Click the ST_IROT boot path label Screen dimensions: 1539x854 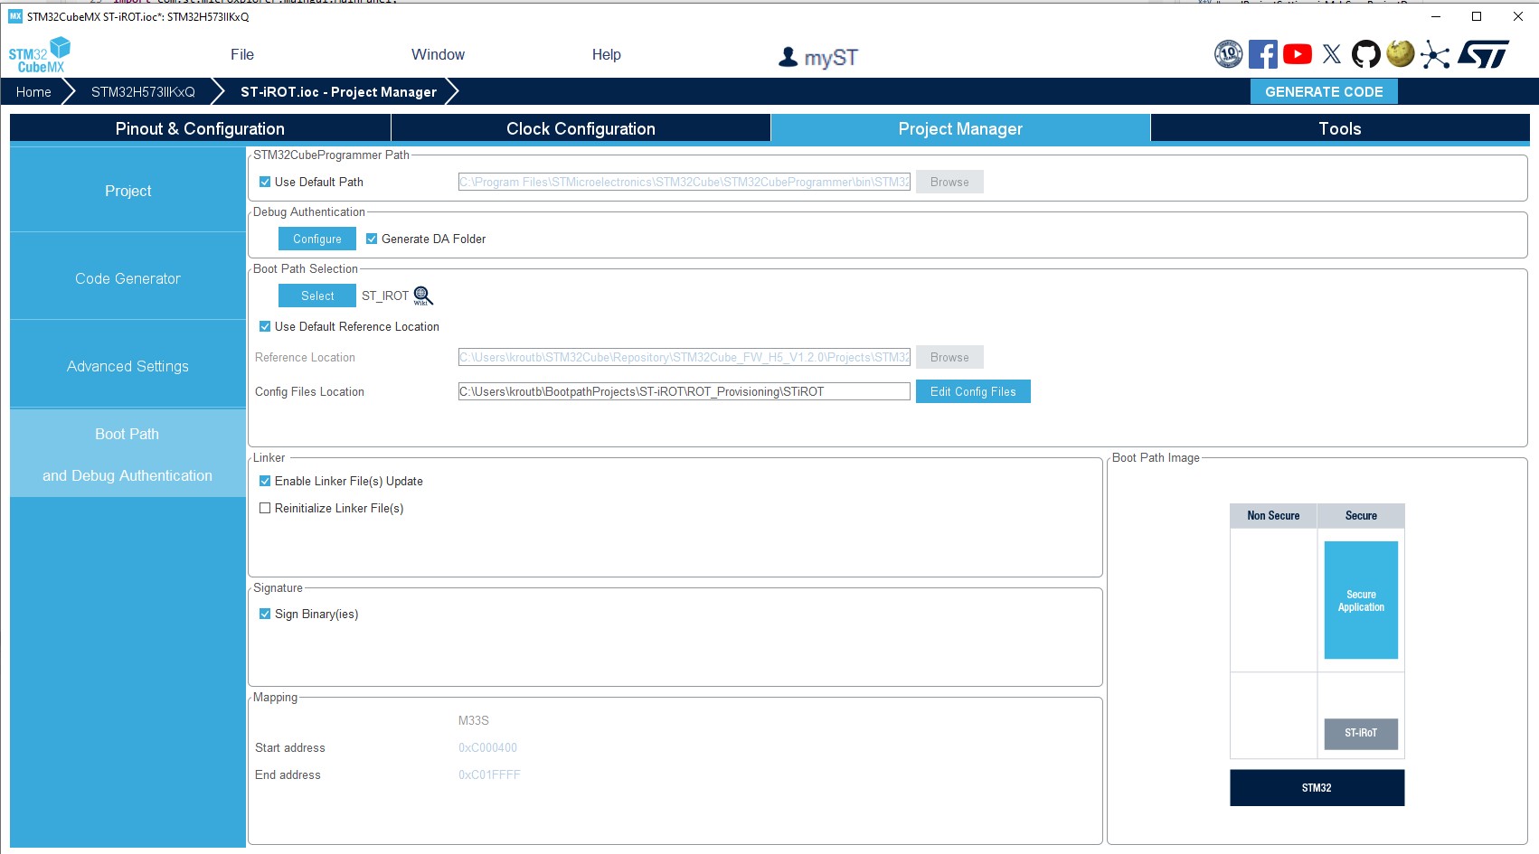[x=385, y=296]
